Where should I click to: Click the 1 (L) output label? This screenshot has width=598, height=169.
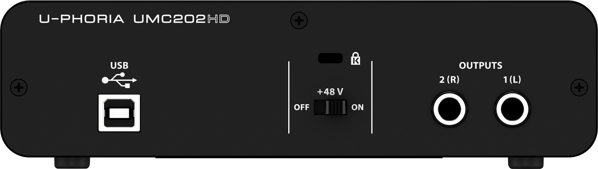click(512, 80)
